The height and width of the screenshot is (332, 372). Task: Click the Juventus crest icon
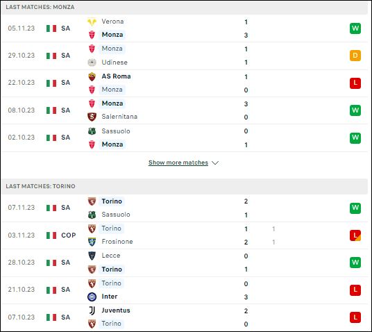[92, 310]
